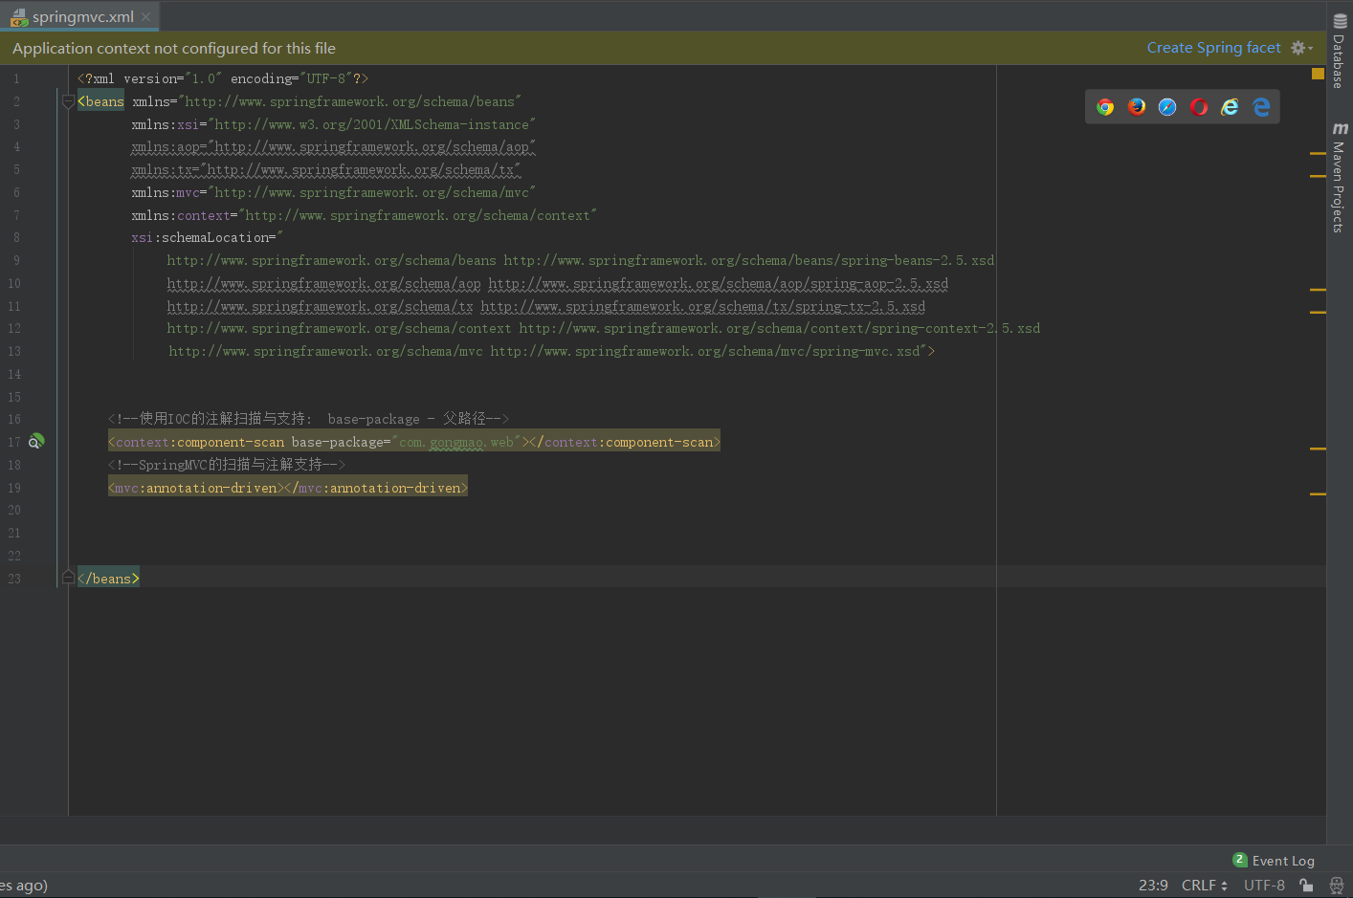Open file in Microsoft Edge
The height and width of the screenshot is (898, 1353).
point(1261,107)
